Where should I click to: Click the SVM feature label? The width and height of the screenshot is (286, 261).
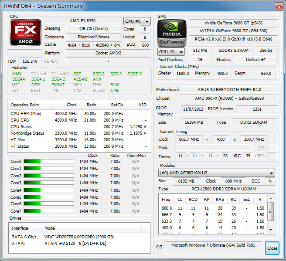(115, 85)
